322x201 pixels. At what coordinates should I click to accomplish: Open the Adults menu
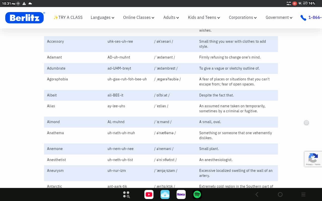point(171,18)
